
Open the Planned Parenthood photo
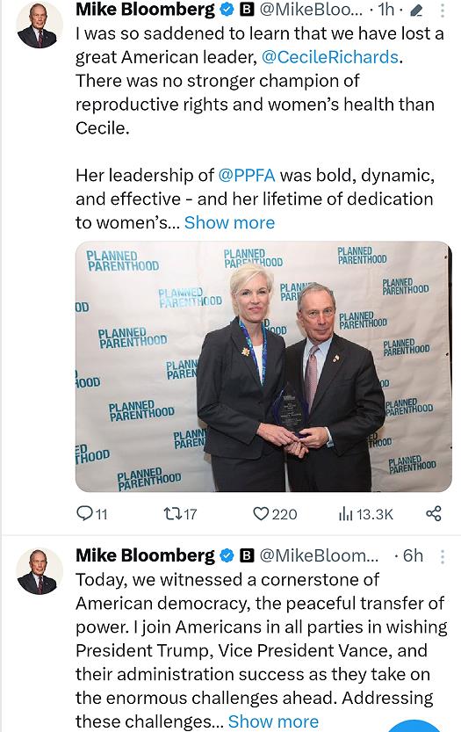click(263, 366)
